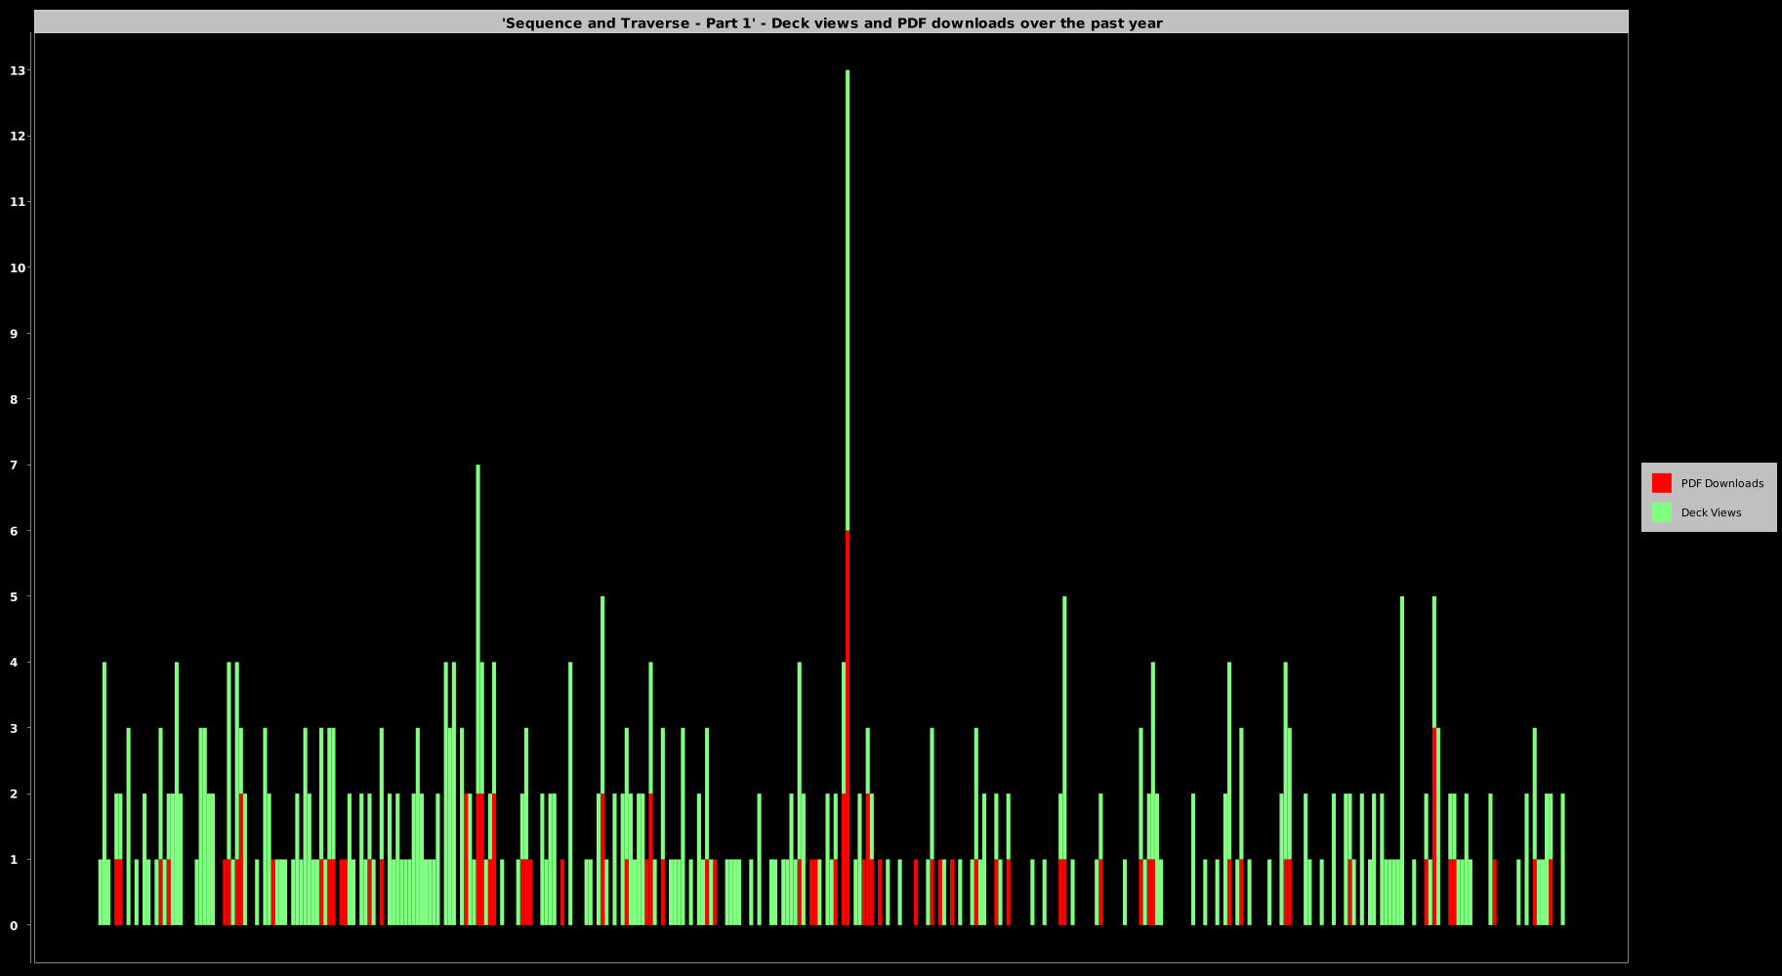1782x976 pixels.
Task: Click the y-axis label 10
Action: (18, 267)
